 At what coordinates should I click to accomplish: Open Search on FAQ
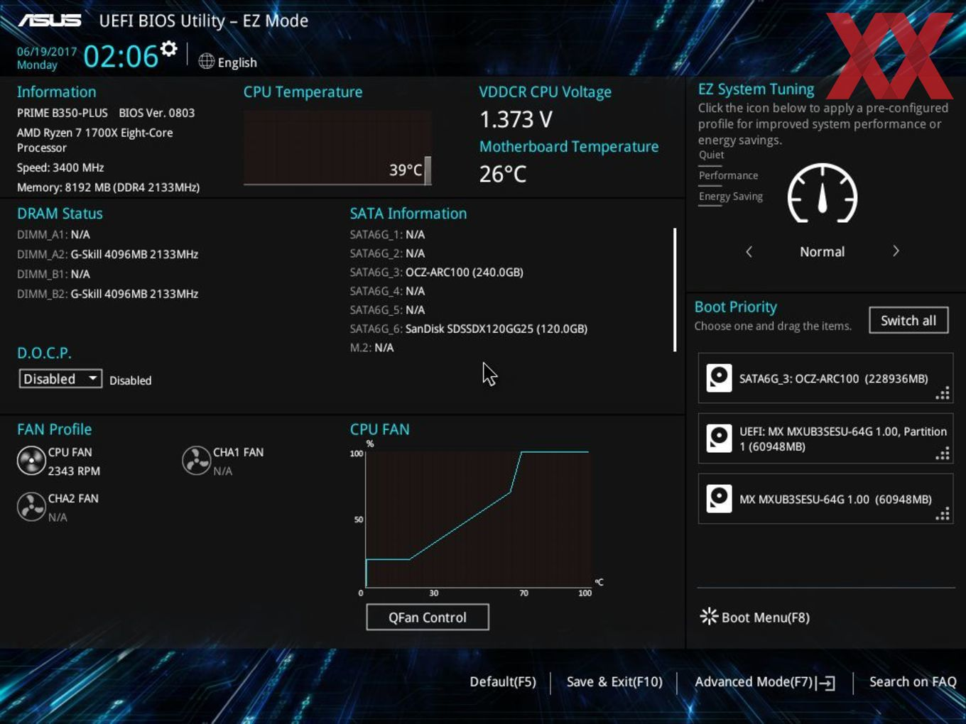(x=913, y=682)
